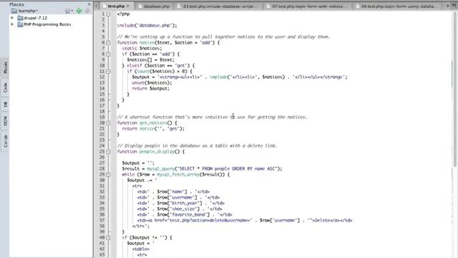Click the implode call on line 12
The height and width of the screenshot is (258, 458).
click(x=247, y=77)
